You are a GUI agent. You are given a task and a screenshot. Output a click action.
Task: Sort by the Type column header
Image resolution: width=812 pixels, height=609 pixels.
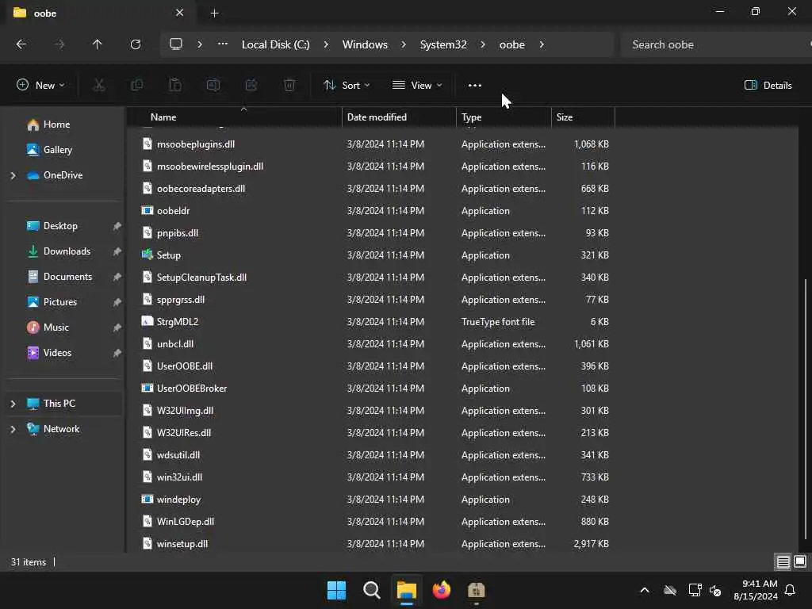504,117
